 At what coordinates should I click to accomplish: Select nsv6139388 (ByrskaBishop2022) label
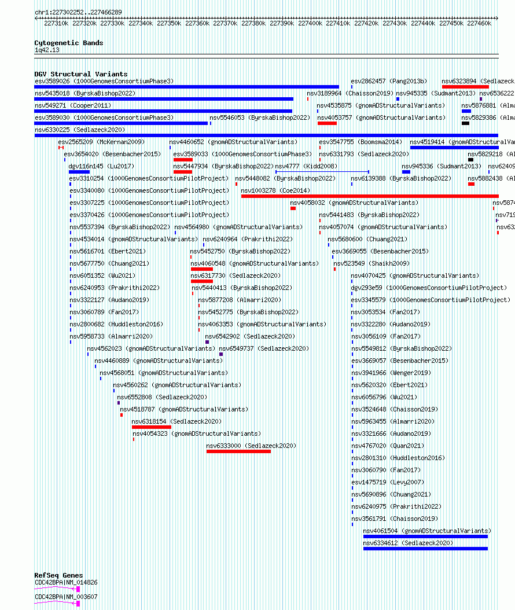(401, 179)
